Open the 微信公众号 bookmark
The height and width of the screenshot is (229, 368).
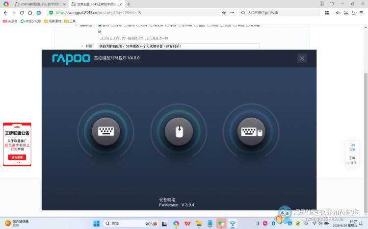pos(30,21)
